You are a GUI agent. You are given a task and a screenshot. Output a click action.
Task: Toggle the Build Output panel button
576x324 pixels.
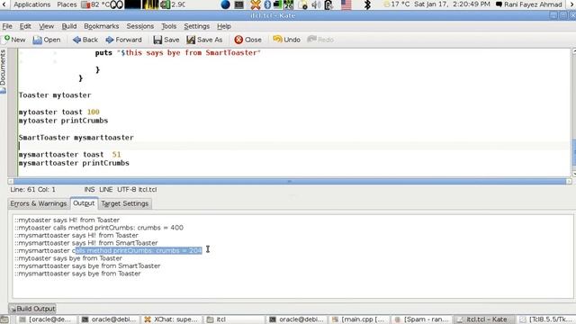[32, 309]
